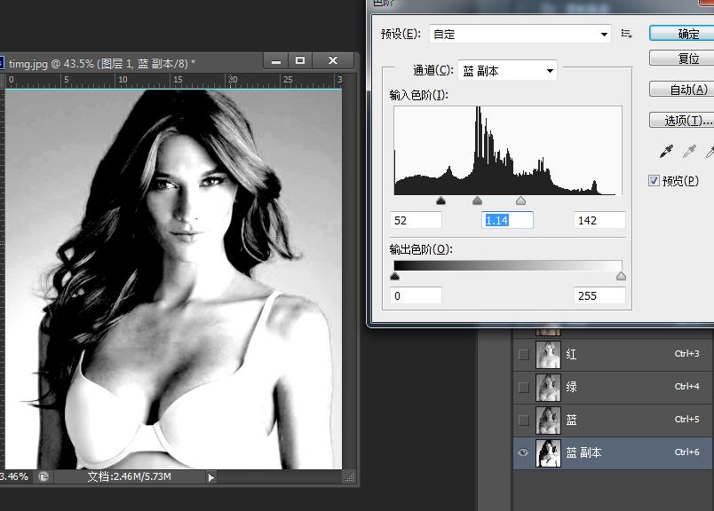The height and width of the screenshot is (511, 714).
Task: Show the 红 channel visibility
Action: [x=522, y=354]
